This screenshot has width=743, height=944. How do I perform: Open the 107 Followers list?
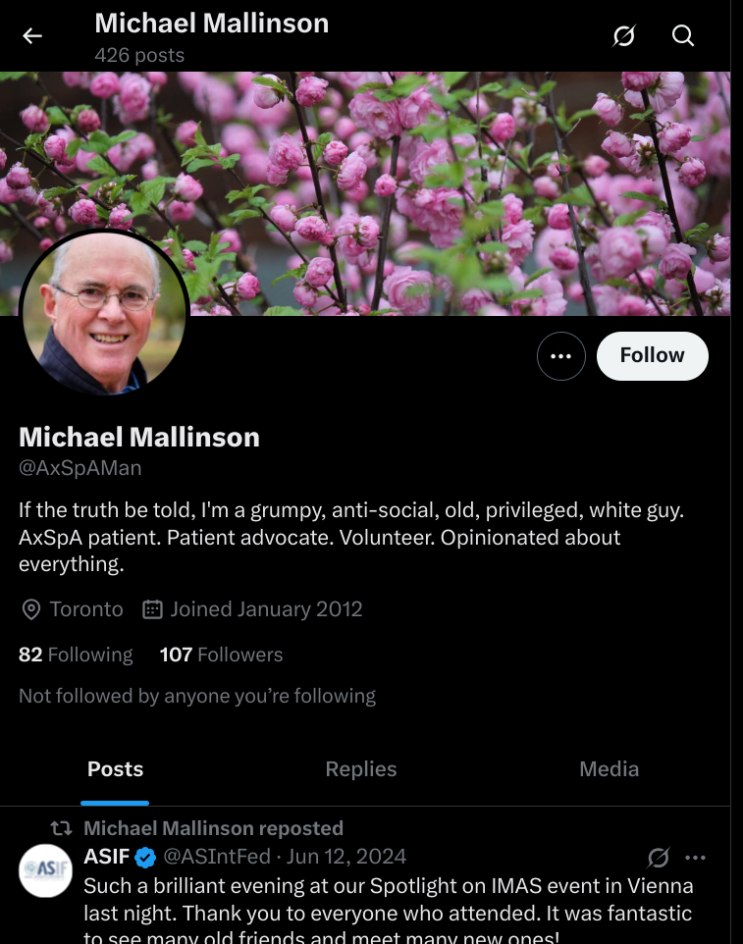[221, 655]
